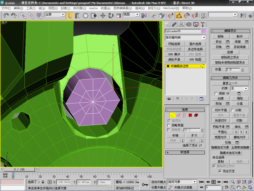Expand the soft selection rollout
Viewport: 254px width, 191px height.
point(185,152)
